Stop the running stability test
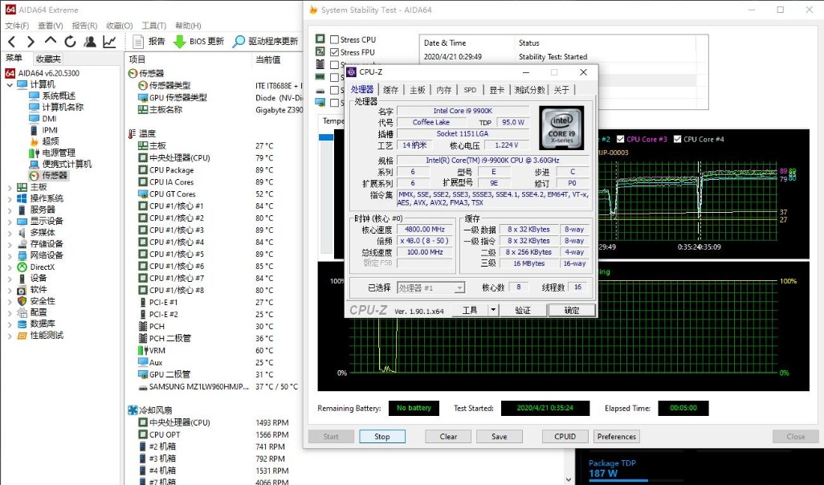The width and height of the screenshot is (824, 485). coord(382,436)
